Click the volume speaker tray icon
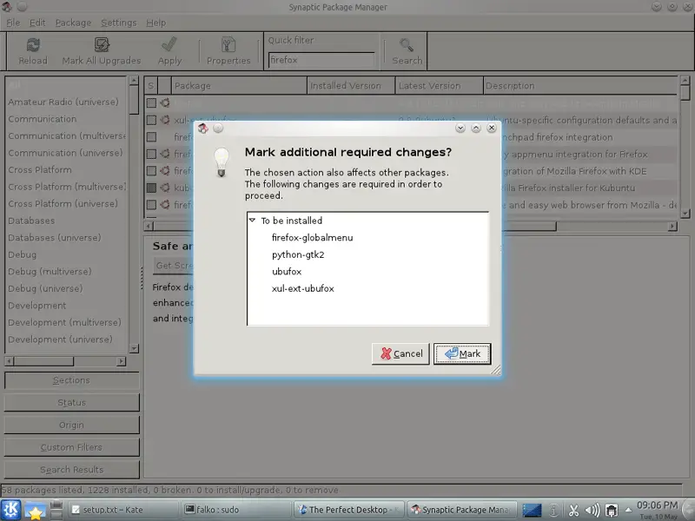The height and width of the screenshot is (521, 695). point(592,511)
